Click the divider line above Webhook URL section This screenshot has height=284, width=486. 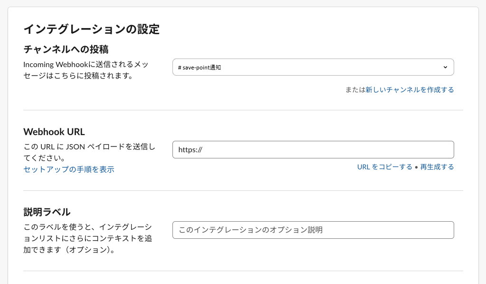click(x=243, y=110)
